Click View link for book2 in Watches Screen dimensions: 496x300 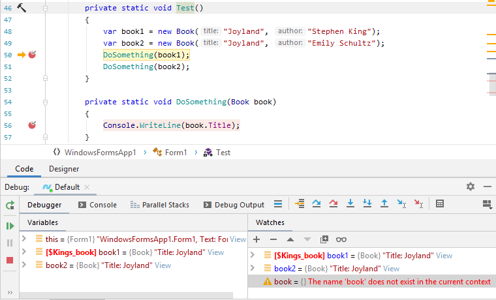click(x=392, y=269)
